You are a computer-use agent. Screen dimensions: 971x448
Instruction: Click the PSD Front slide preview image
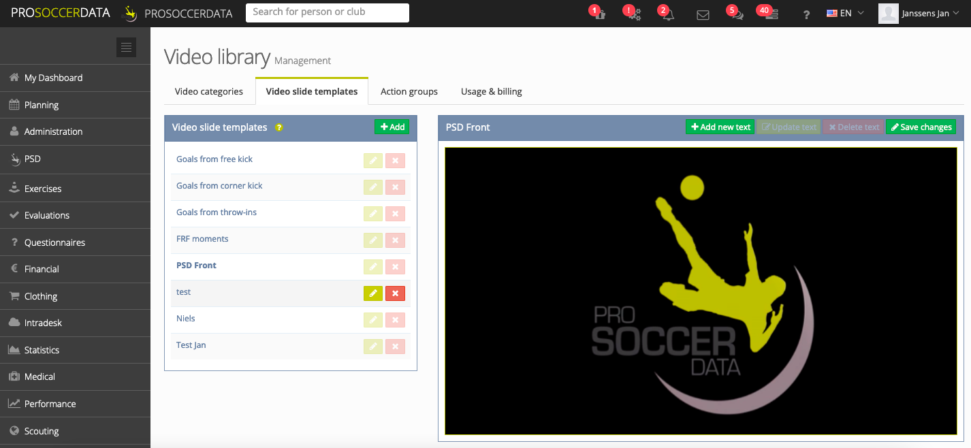click(x=701, y=291)
